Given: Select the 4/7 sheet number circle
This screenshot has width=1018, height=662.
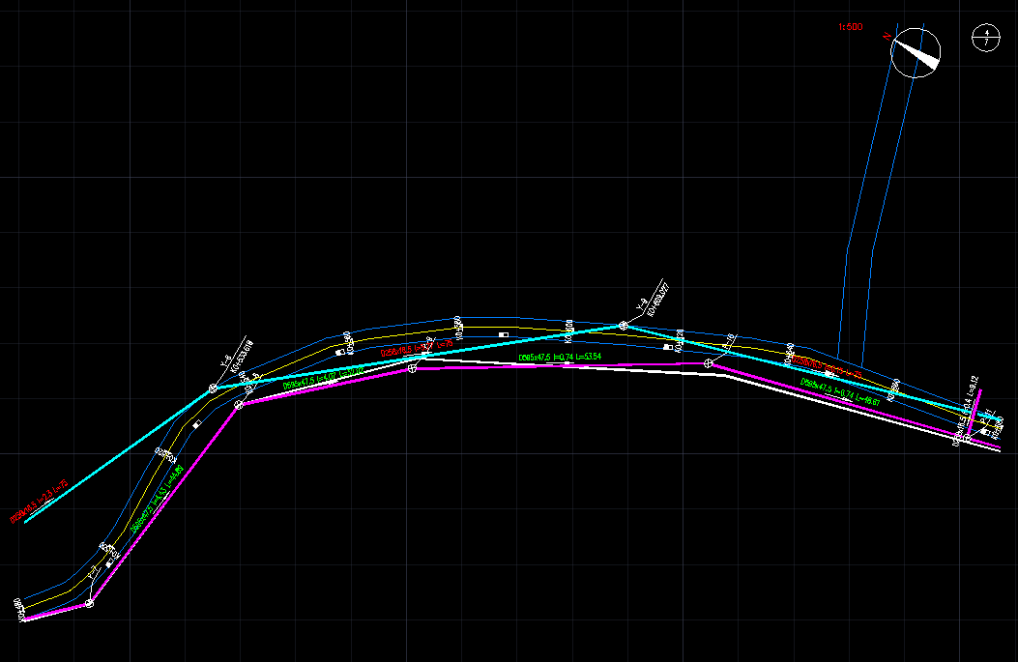Looking at the screenshot, I should pos(985,38).
